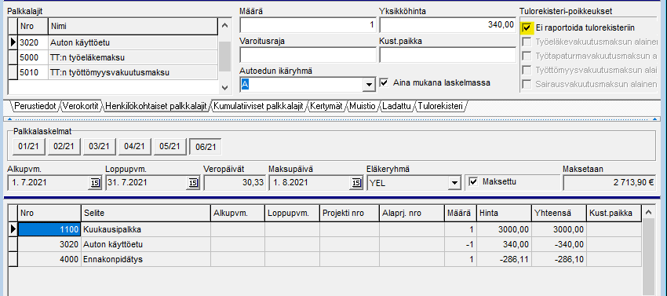Click Yhteensä cell -340,00
Screen dimensions: 667x296
tap(559, 244)
